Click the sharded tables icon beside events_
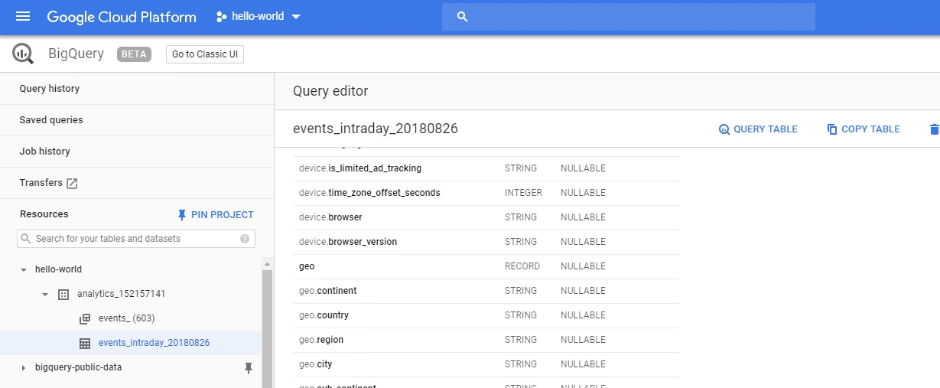The width and height of the screenshot is (940, 388). pos(85,319)
